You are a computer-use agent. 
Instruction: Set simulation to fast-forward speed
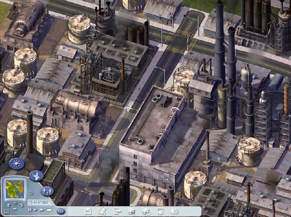(41, 210)
